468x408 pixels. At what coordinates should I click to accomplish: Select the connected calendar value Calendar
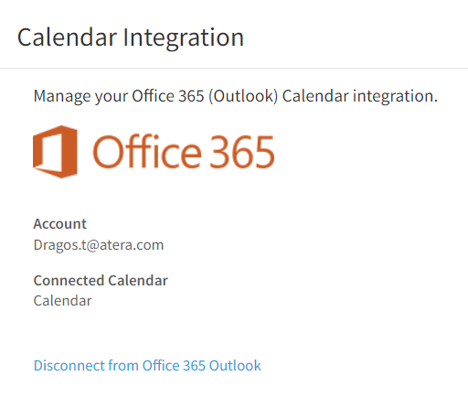pos(62,301)
